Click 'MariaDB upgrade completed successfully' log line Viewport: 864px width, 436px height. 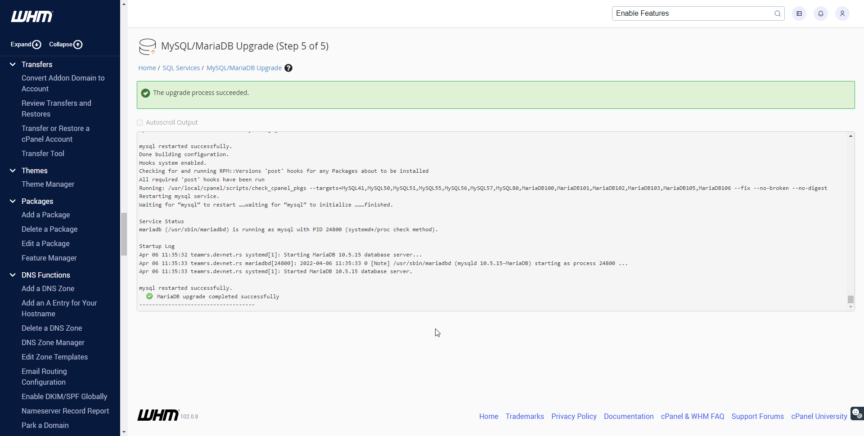218,297
